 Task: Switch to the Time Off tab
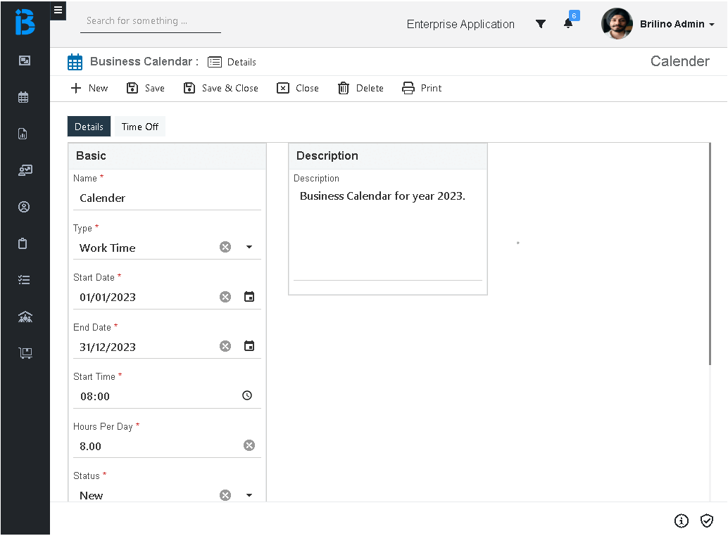pos(139,127)
